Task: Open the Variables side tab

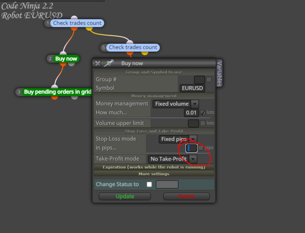Action: pos(219,73)
